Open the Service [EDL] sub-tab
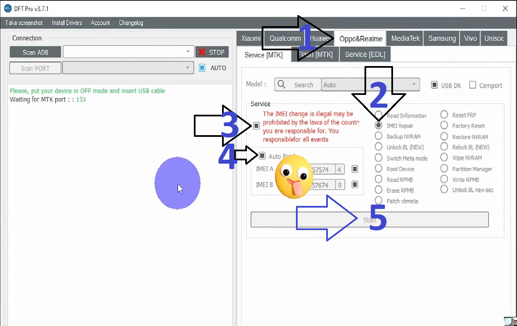 tap(365, 54)
